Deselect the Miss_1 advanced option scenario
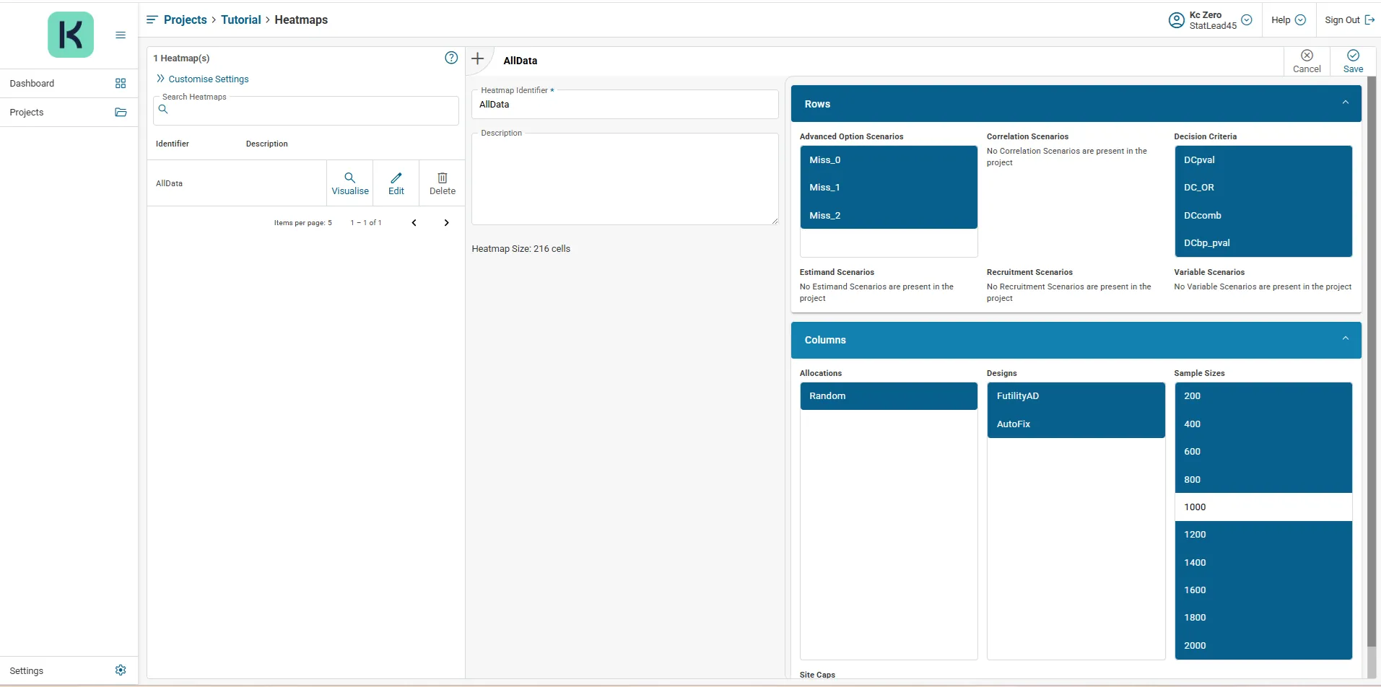Image resolution: width=1381 pixels, height=687 pixels. pos(888,188)
